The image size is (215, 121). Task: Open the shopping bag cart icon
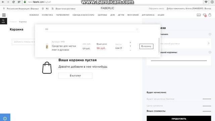tap(210, 15)
